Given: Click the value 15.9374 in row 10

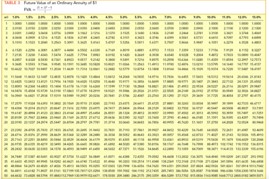Looking at the screenshot, I should (212, 69).
